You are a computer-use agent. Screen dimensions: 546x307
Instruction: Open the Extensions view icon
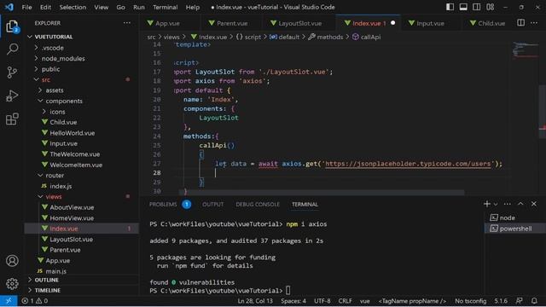coord(12,119)
